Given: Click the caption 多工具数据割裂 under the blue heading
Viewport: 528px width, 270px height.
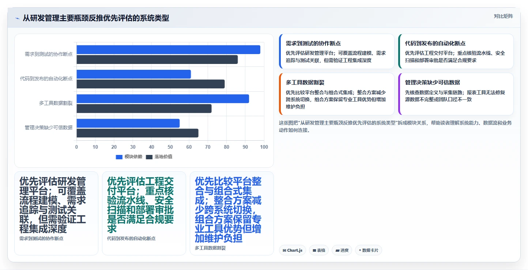Looking at the screenshot, I should pyautogui.click(x=210, y=248).
